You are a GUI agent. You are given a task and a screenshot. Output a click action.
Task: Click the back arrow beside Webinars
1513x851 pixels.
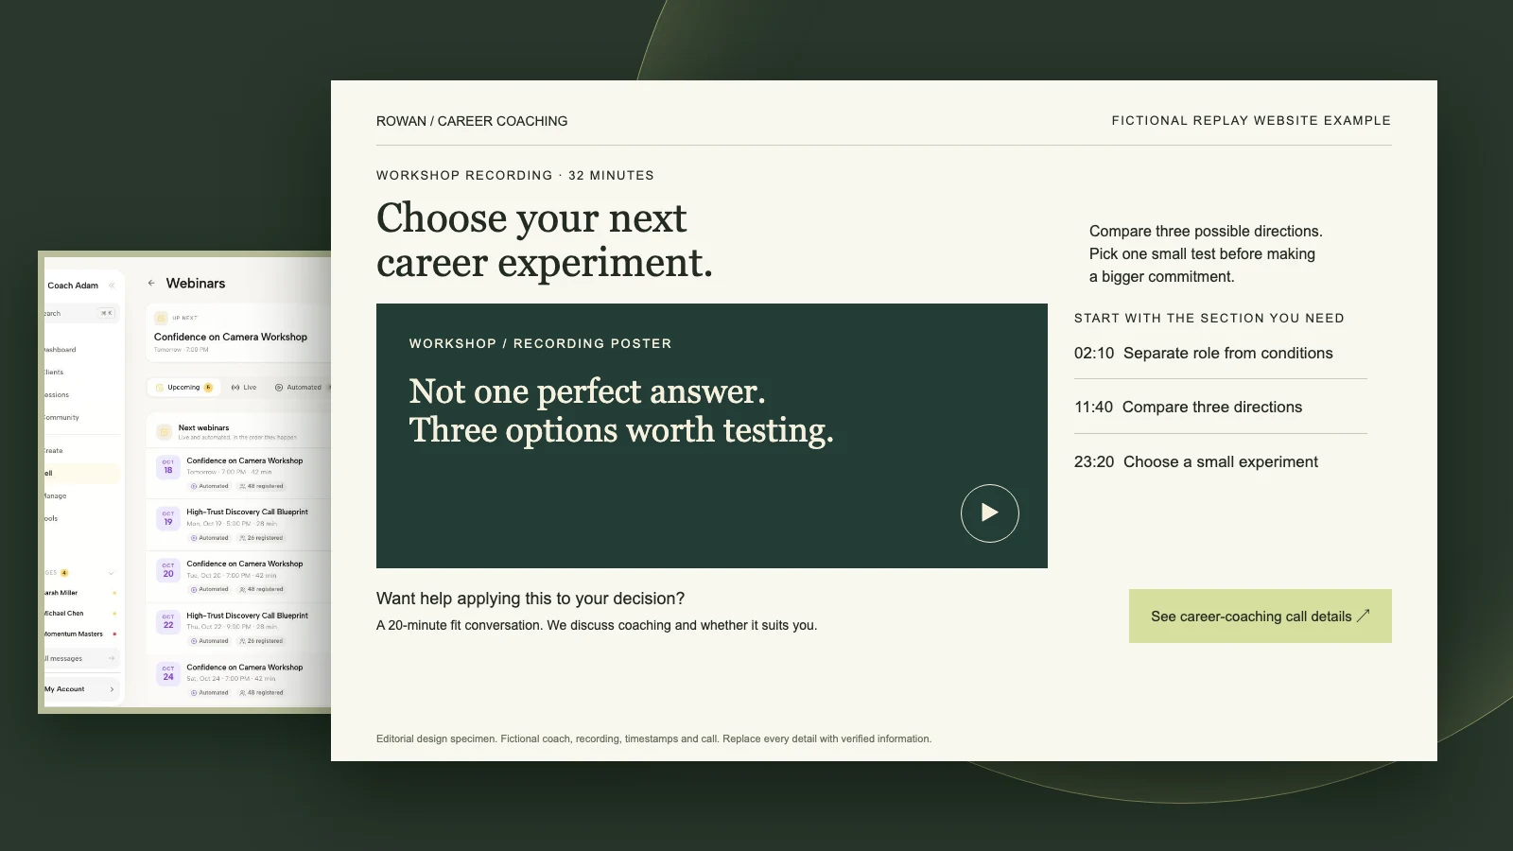coord(151,283)
